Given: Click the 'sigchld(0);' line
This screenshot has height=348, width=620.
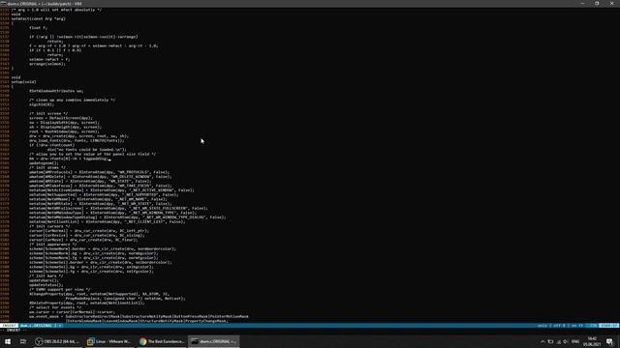Looking at the screenshot, I should (41, 104).
